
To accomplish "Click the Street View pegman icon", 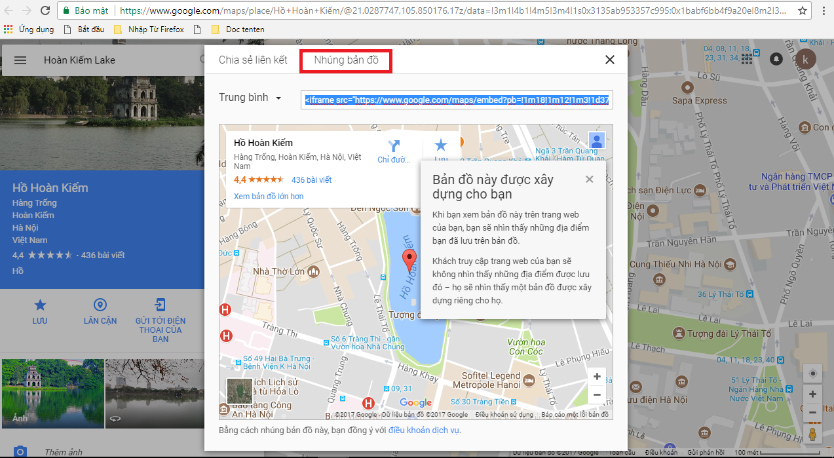I will [812, 434].
